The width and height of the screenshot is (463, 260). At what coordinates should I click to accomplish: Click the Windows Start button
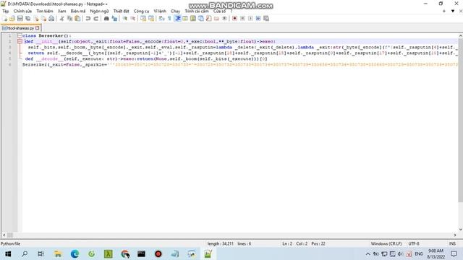(x=8, y=253)
